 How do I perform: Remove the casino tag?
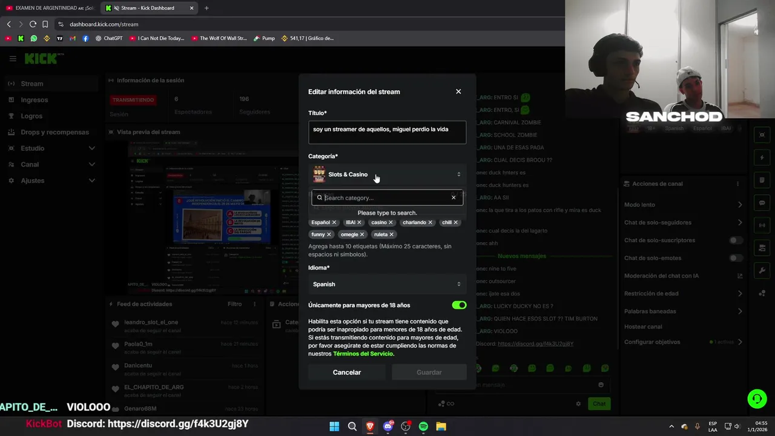coord(391,222)
